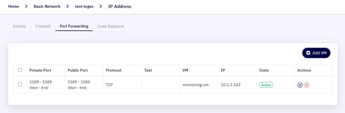
Task: Click the plus icon in Add VM
Action: pos(308,53)
